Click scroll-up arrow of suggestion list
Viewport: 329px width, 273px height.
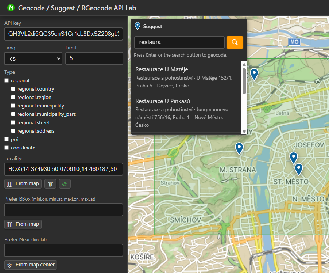[244, 64]
